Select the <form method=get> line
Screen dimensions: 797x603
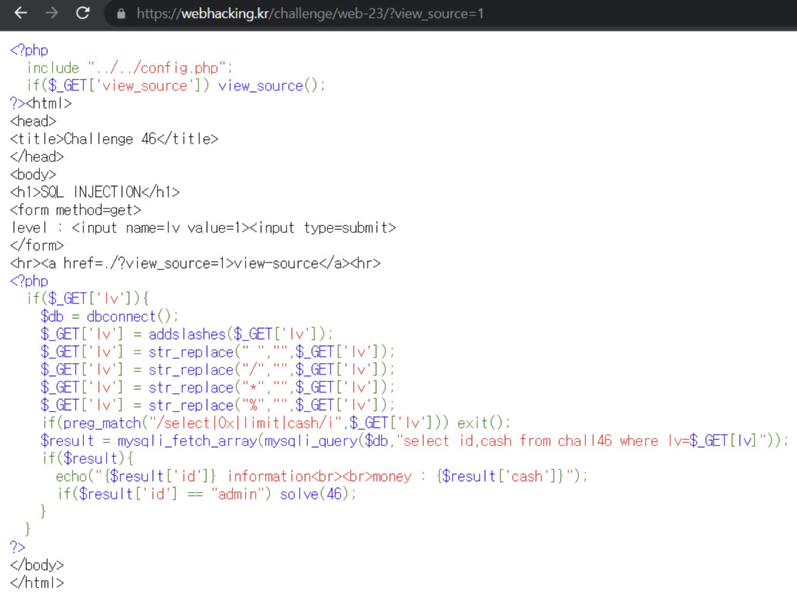pos(76,210)
